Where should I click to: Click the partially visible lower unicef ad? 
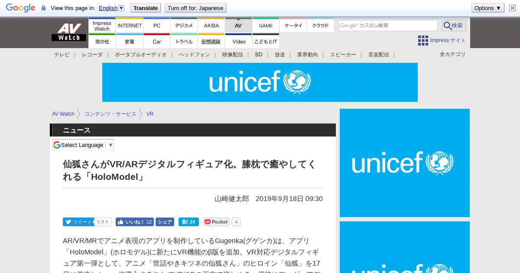point(405,247)
